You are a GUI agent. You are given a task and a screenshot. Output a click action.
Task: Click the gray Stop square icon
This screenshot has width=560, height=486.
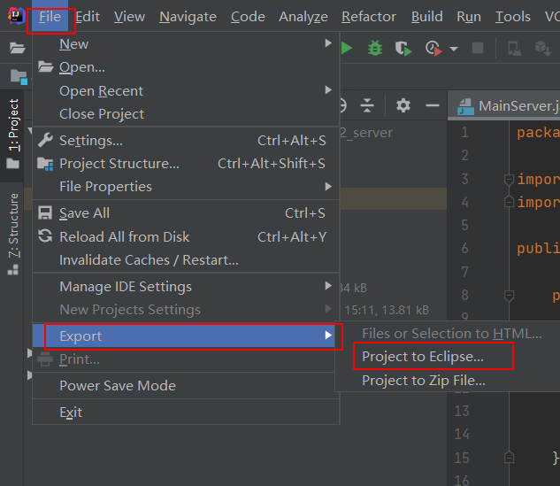click(478, 48)
